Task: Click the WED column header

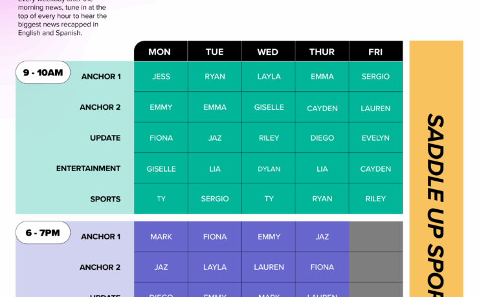Action: (x=268, y=52)
